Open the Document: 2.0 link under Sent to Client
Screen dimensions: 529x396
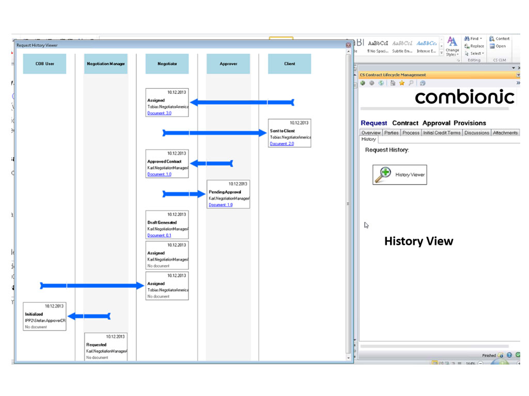tap(282, 144)
